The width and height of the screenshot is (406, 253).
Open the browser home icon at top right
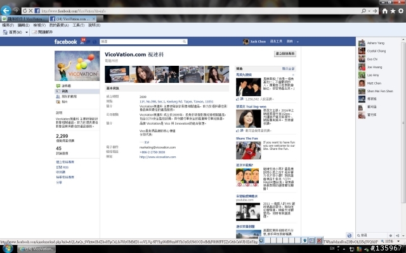(x=385, y=11)
